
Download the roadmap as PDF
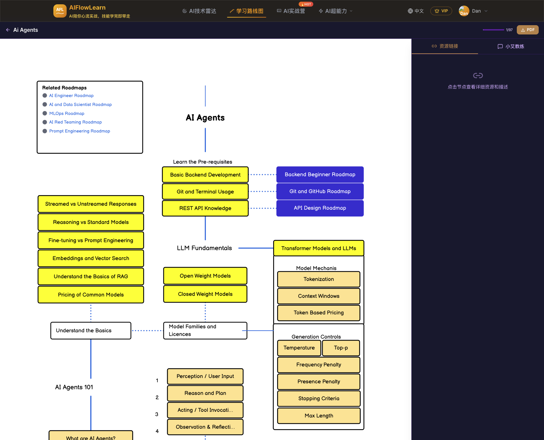point(527,30)
